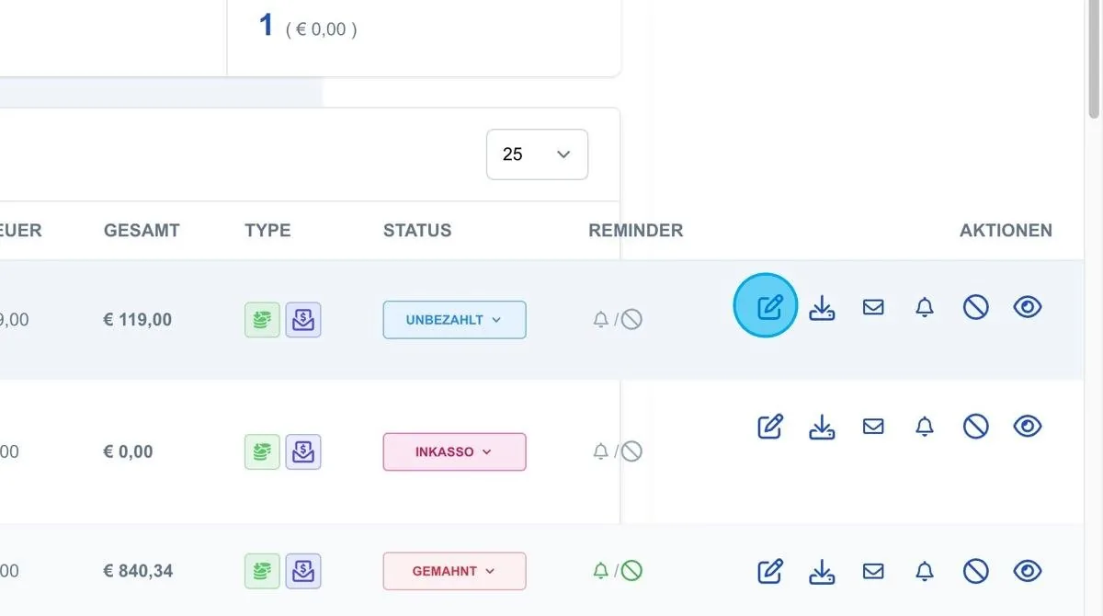Change the Gemahnt status dropdown
The height and width of the screenshot is (616, 1103).
pos(454,571)
